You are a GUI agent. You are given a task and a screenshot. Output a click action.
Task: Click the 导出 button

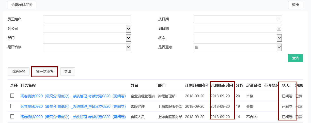point(68,72)
